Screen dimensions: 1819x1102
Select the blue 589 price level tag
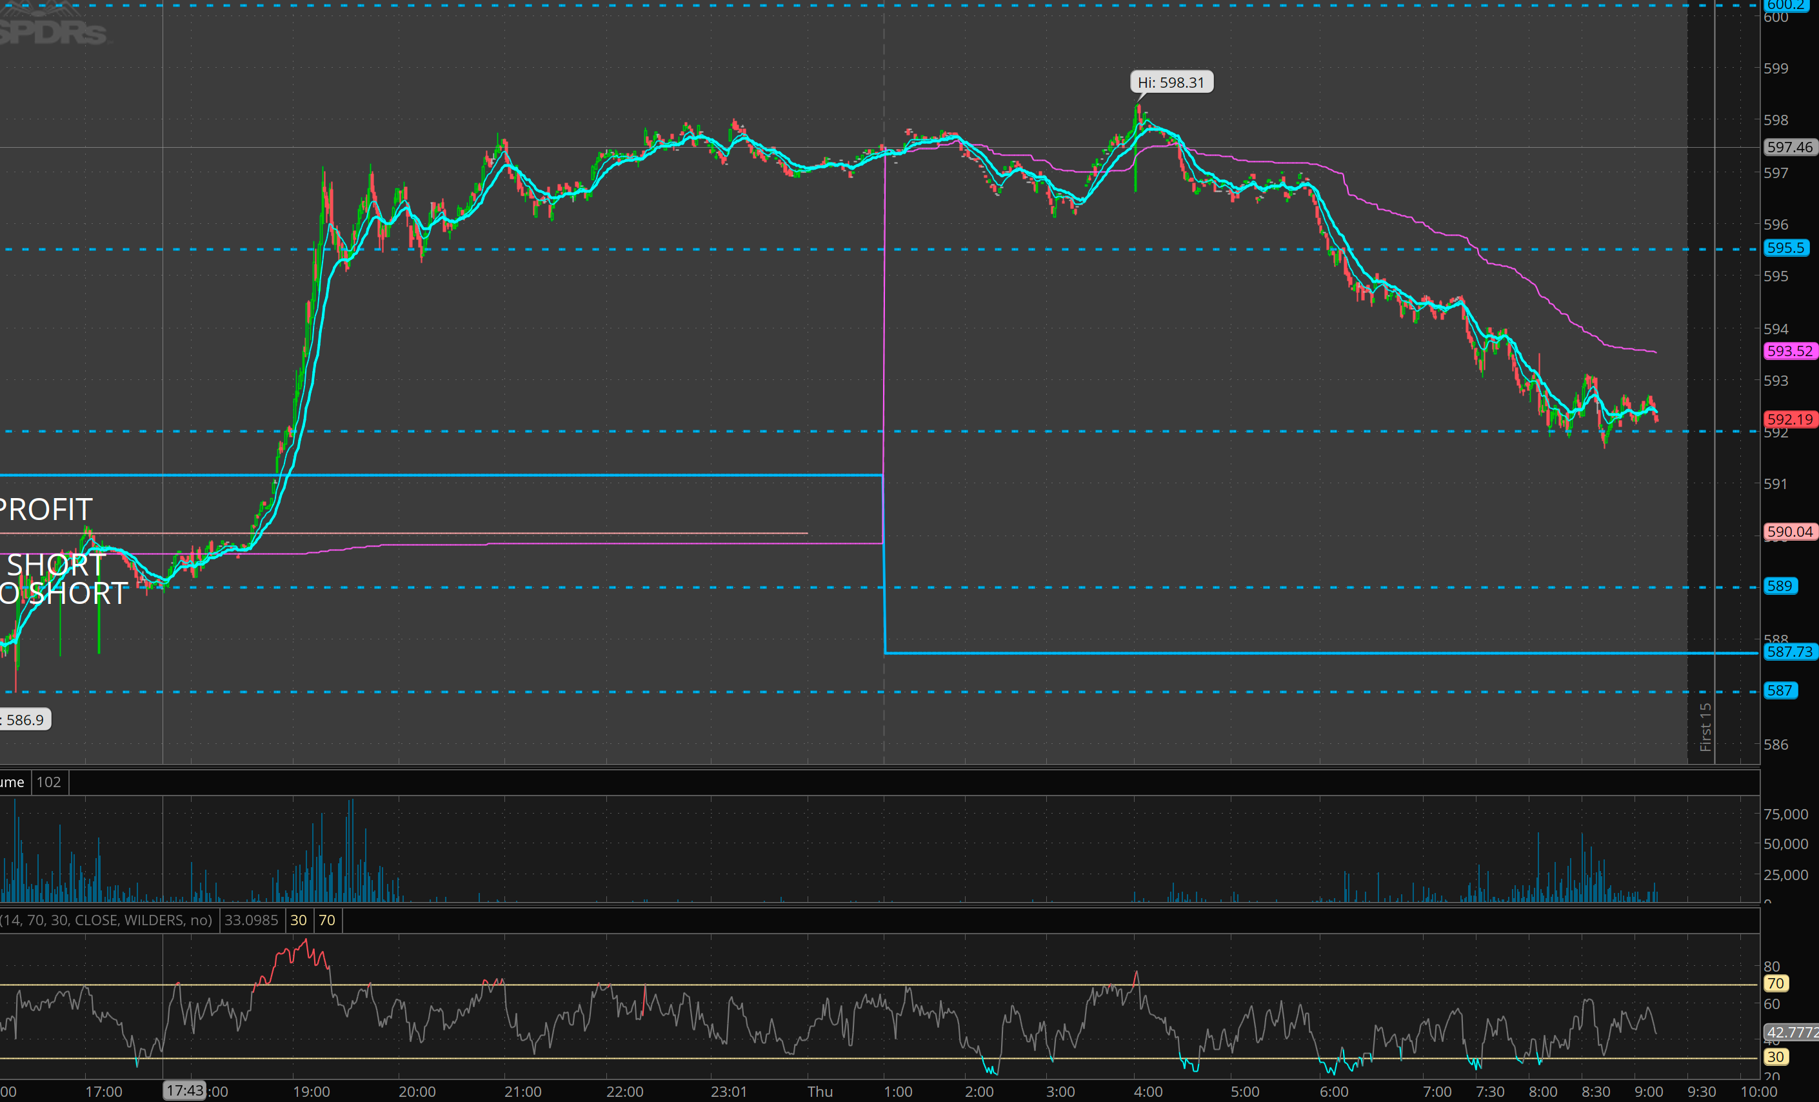1779,586
